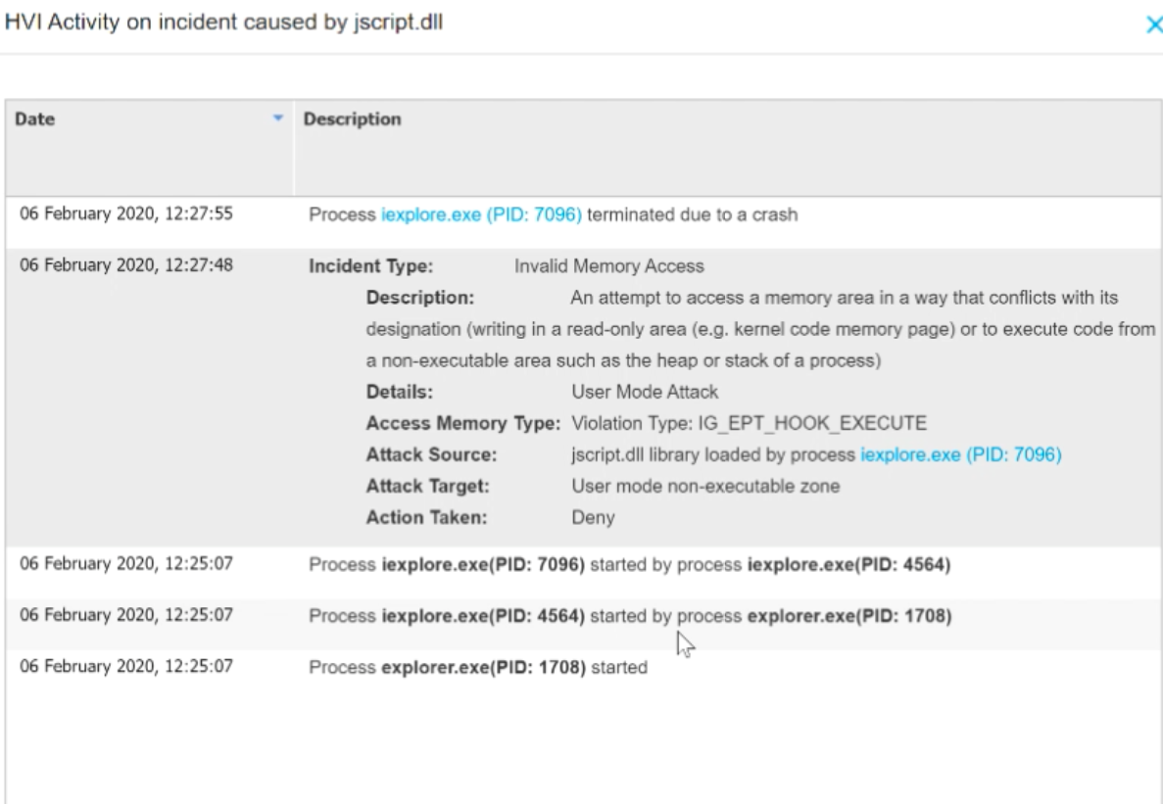
Task: Open iexplore.exe link in the crash row
Action: coord(481,214)
